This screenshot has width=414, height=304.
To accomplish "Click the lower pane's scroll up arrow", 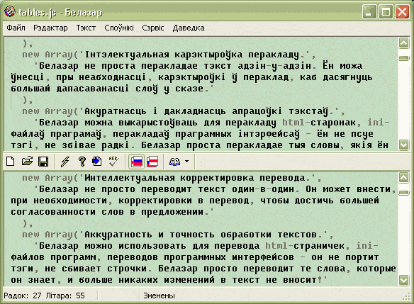I will coord(403,177).
